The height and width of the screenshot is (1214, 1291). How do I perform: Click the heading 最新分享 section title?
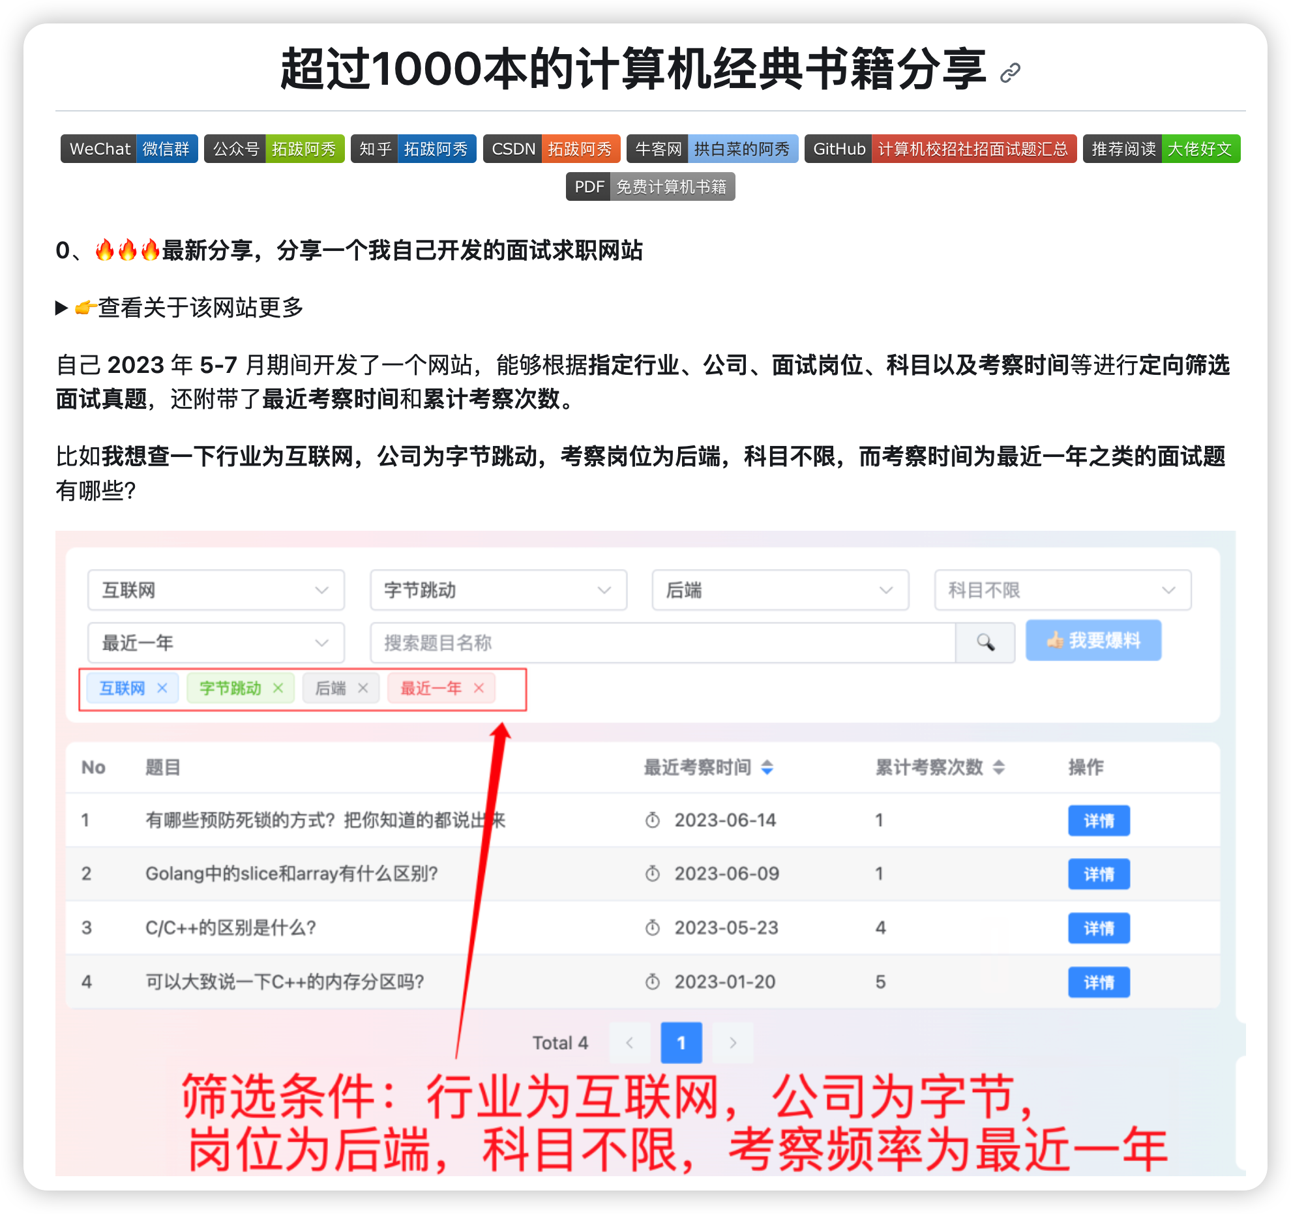point(349,250)
